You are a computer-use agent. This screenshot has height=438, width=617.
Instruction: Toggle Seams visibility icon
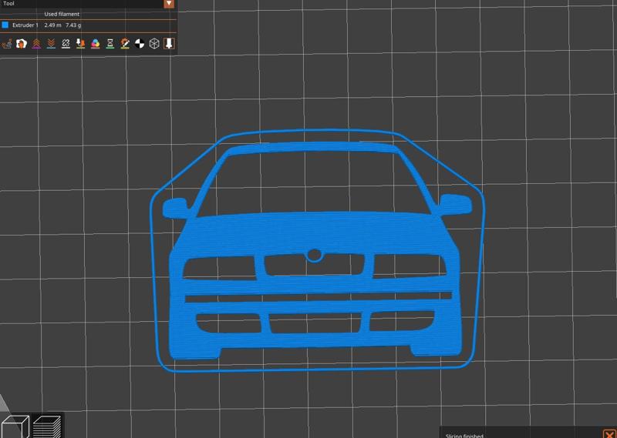(x=66, y=44)
